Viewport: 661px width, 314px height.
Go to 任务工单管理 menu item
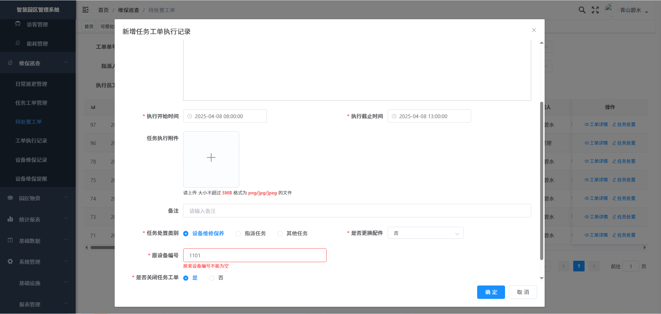[x=31, y=103]
